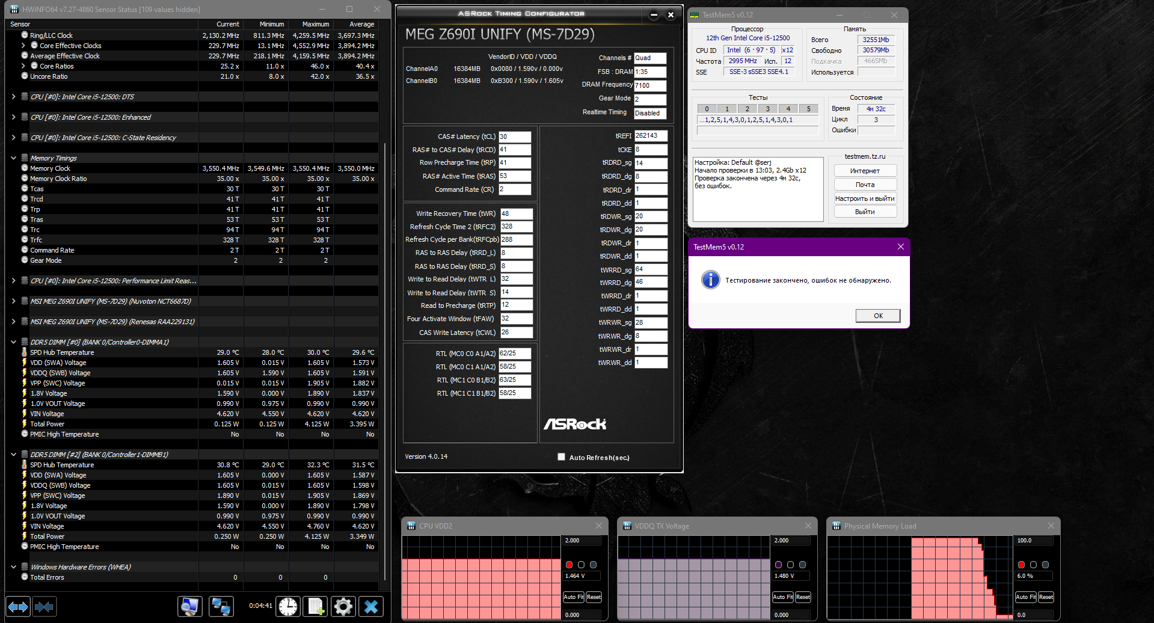The width and height of the screenshot is (1154, 623).
Task: Click the Sensor column header
Action: coord(102,24)
